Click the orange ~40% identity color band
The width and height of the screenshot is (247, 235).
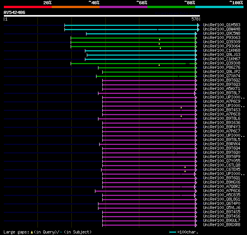(x=76, y=7)
